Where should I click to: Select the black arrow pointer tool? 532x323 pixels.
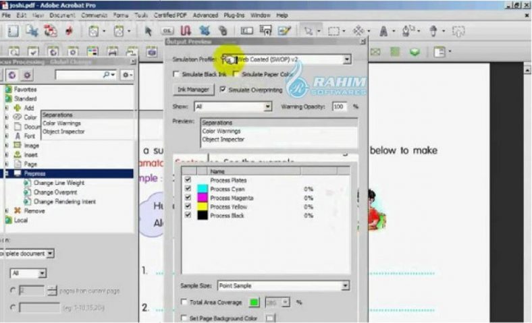tap(148, 31)
